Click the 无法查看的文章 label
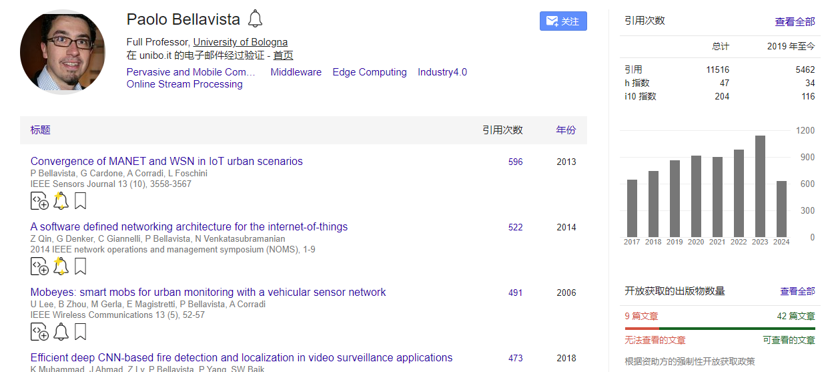This screenshot has height=372, width=840. (655, 340)
